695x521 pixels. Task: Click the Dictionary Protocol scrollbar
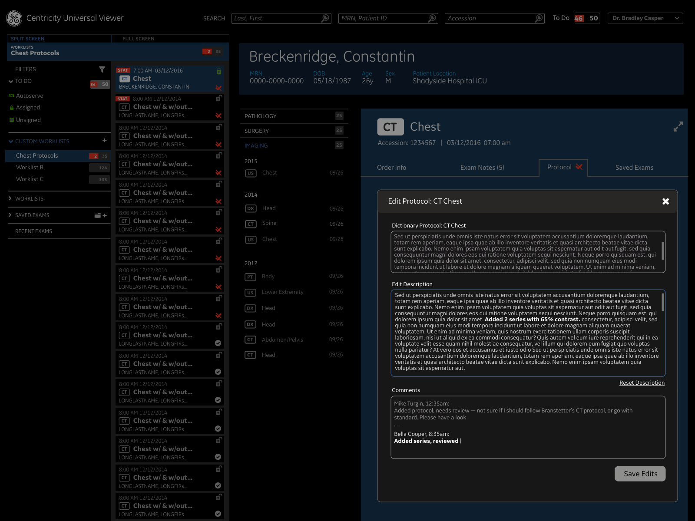point(662,251)
